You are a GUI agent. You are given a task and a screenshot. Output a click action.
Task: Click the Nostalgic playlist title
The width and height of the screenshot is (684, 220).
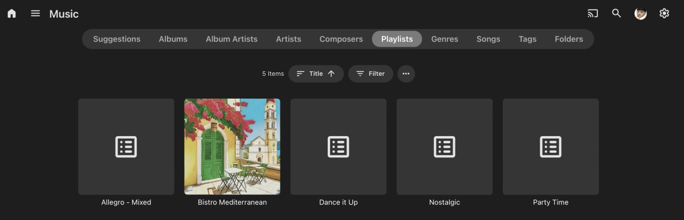pos(445,202)
